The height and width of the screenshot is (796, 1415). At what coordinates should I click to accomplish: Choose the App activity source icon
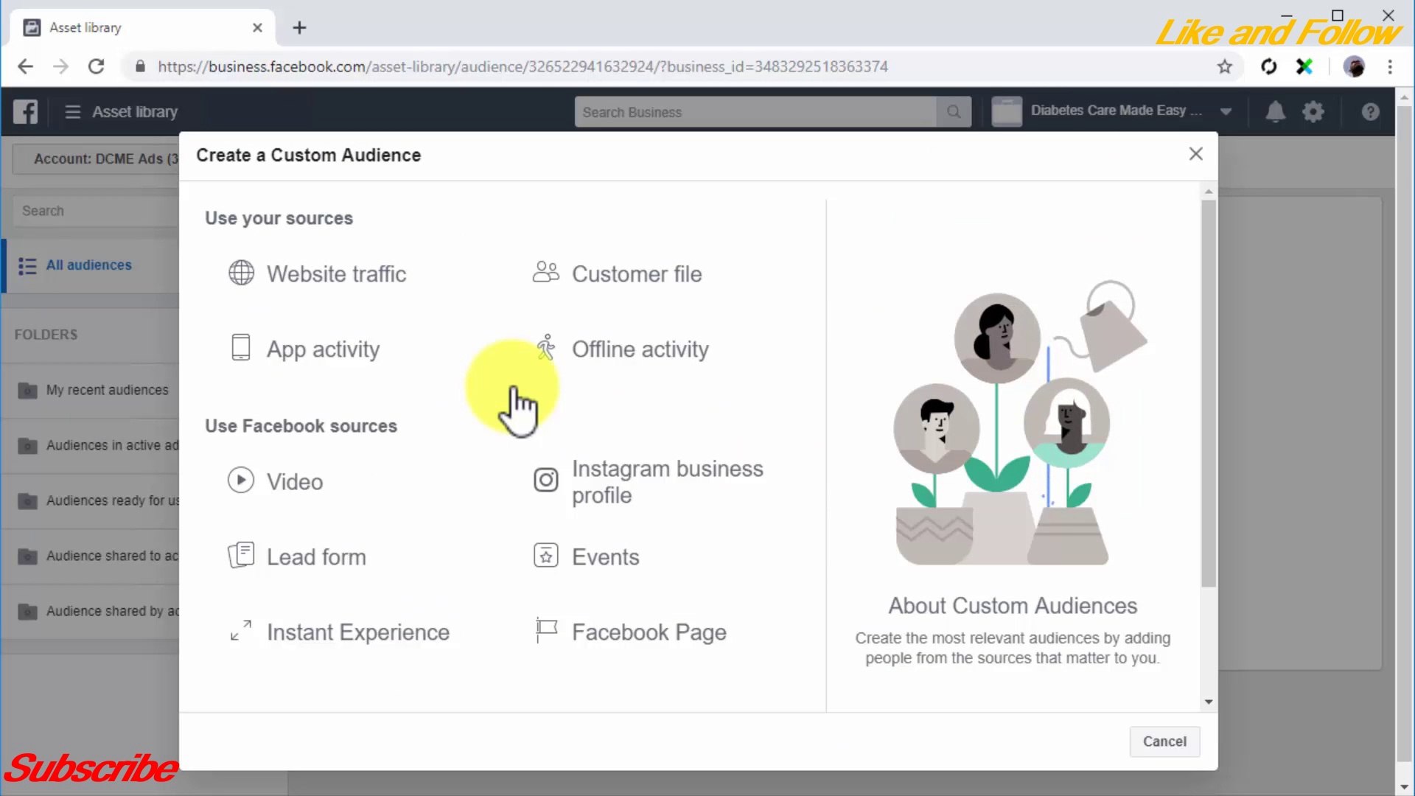[240, 348]
